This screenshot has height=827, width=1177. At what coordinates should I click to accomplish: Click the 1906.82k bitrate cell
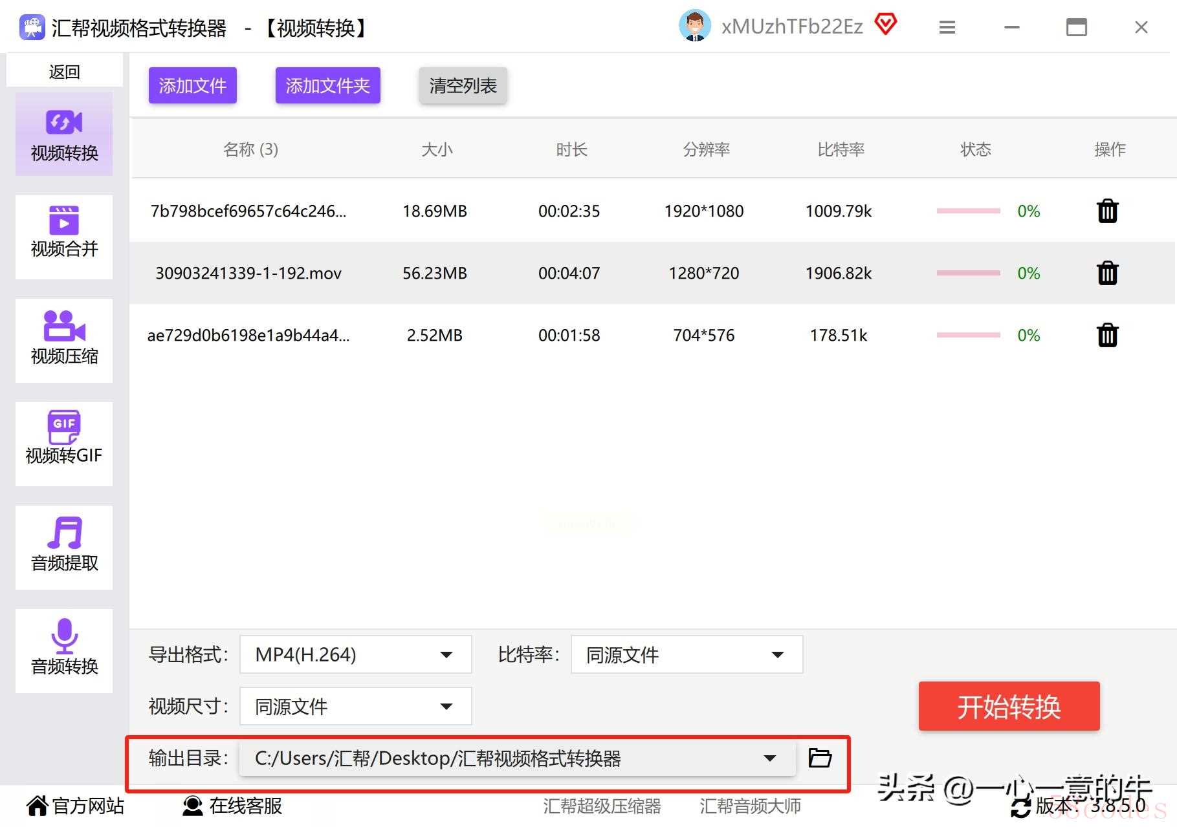839,274
